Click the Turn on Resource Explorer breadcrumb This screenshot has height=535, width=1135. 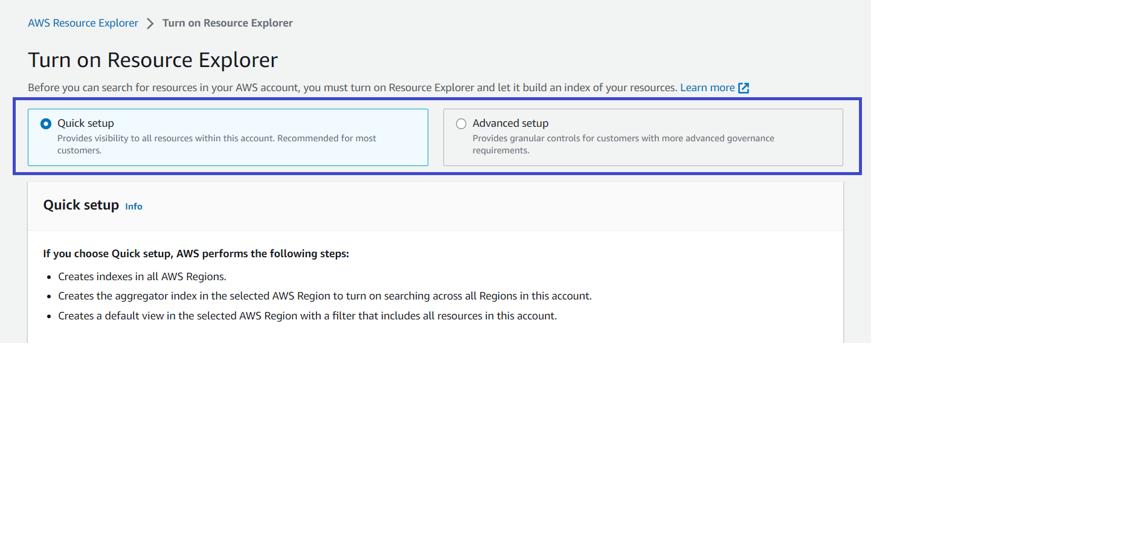[x=227, y=23]
